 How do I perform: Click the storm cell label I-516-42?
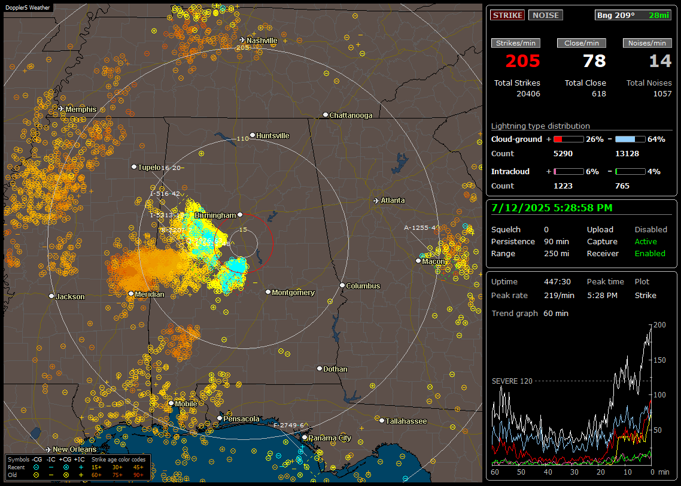165,194
